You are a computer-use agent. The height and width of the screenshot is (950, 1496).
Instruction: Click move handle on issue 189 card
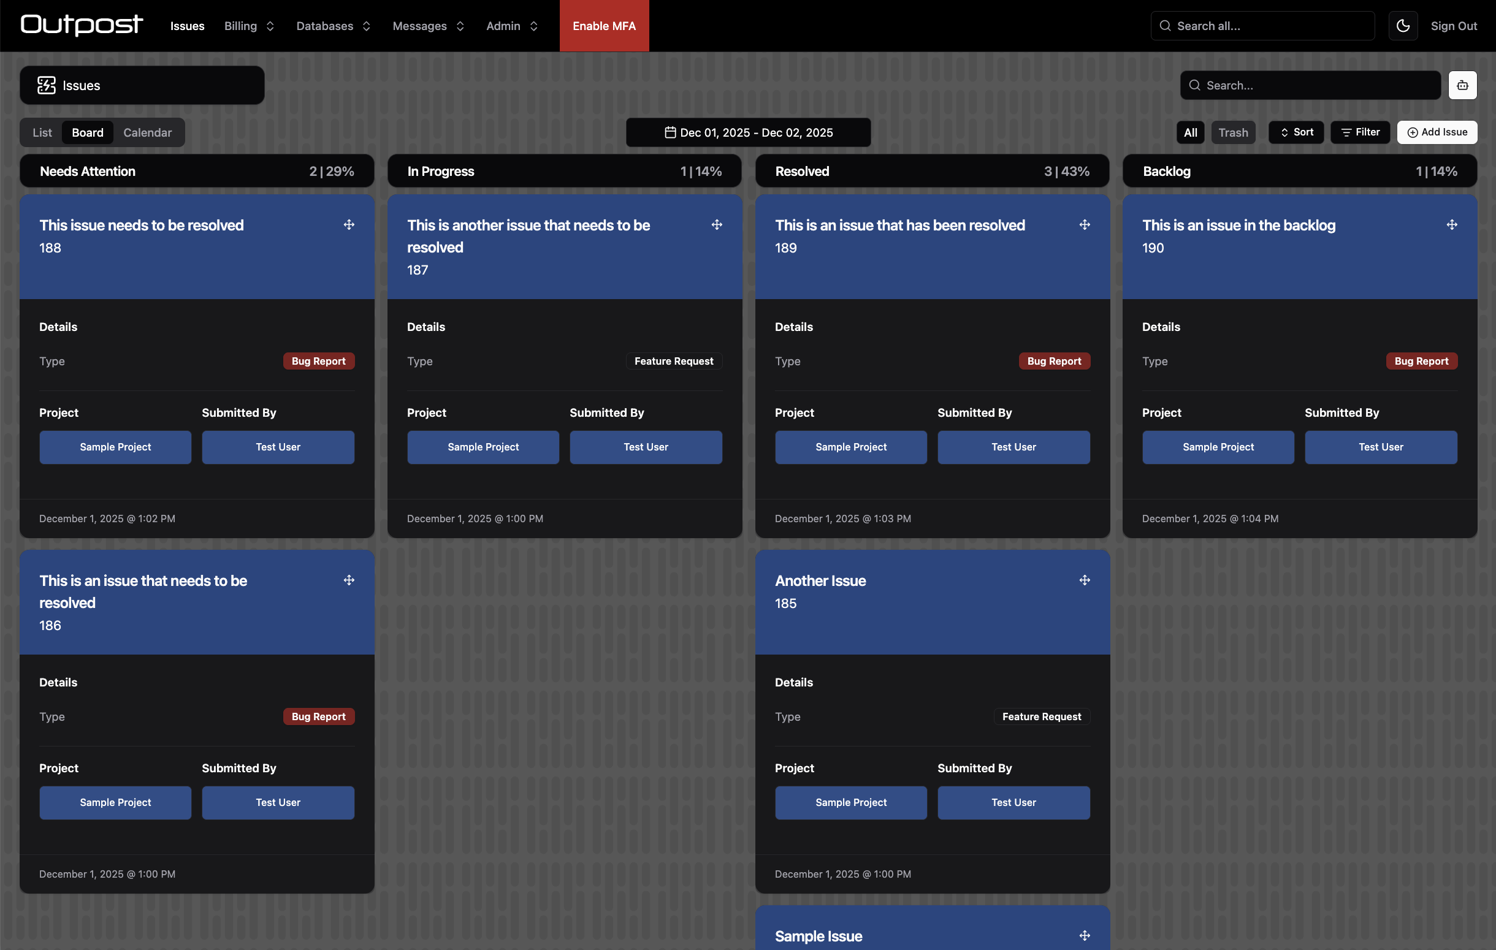pyautogui.click(x=1084, y=225)
